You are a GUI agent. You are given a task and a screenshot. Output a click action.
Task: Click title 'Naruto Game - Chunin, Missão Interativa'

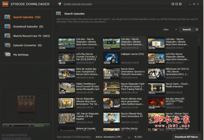[177, 85]
